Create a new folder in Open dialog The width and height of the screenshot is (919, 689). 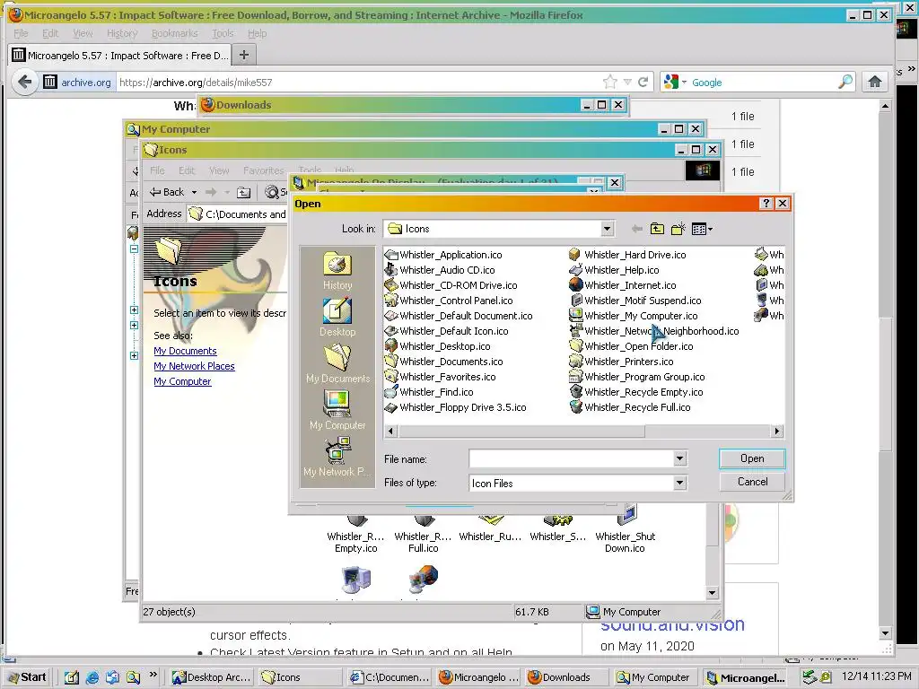678,229
